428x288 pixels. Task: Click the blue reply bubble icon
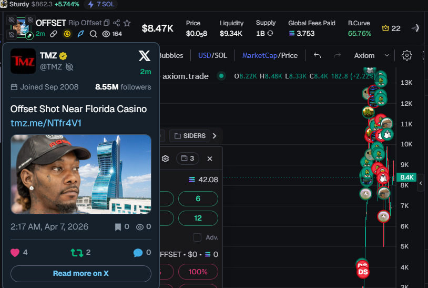[138, 253]
